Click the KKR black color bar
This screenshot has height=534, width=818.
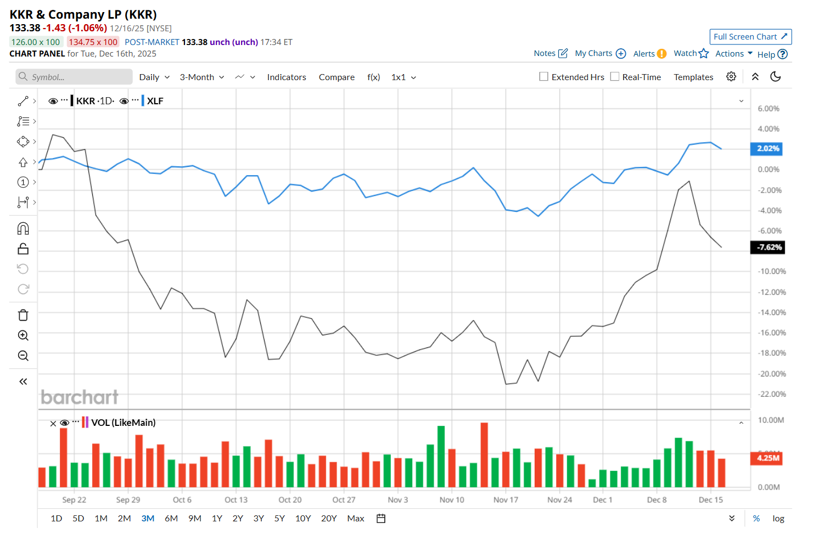(x=72, y=101)
